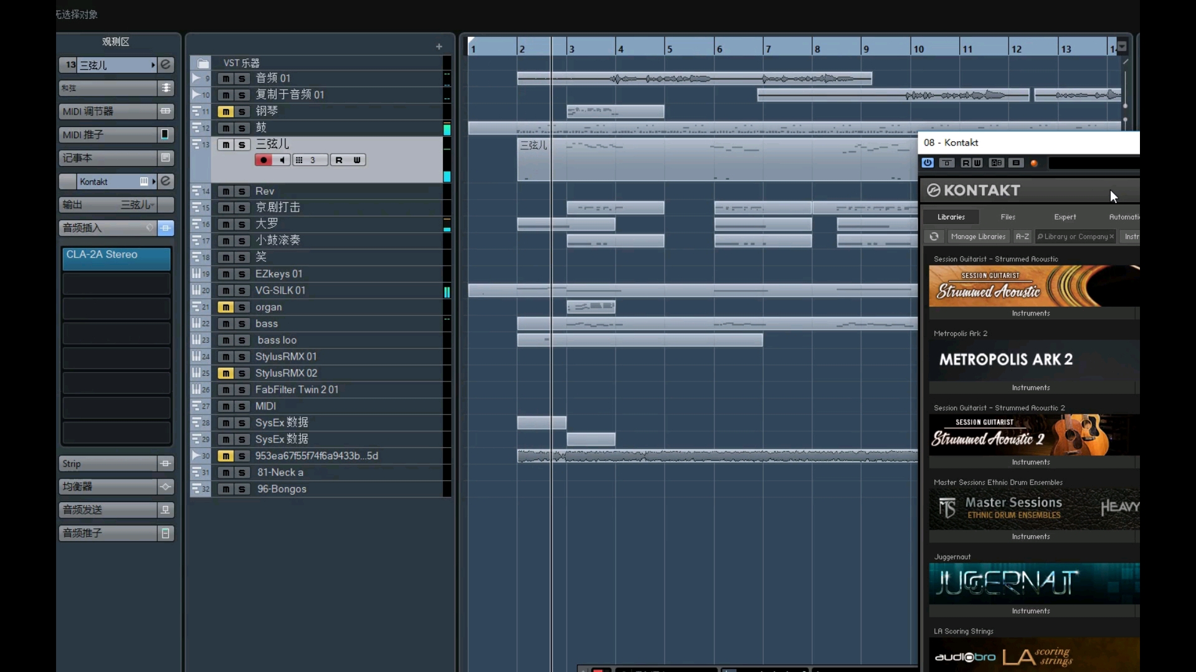Open the 记事本 notepad section icon
This screenshot has width=1196, height=672.
click(166, 158)
